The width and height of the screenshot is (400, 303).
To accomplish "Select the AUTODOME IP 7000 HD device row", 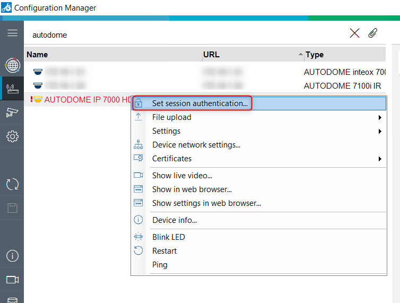I will pyautogui.click(x=78, y=99).
